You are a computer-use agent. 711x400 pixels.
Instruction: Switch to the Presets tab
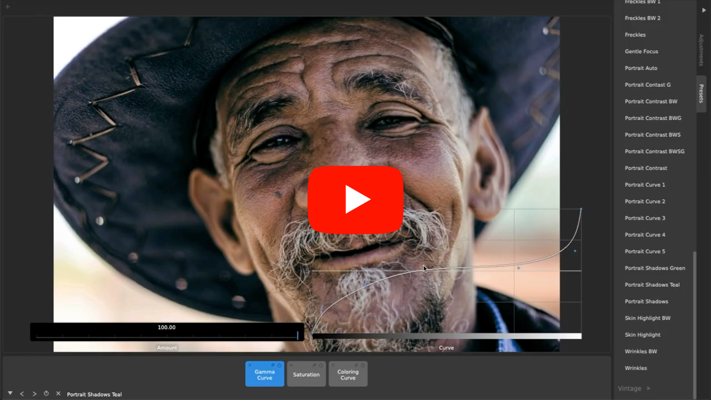click(701, 93)
